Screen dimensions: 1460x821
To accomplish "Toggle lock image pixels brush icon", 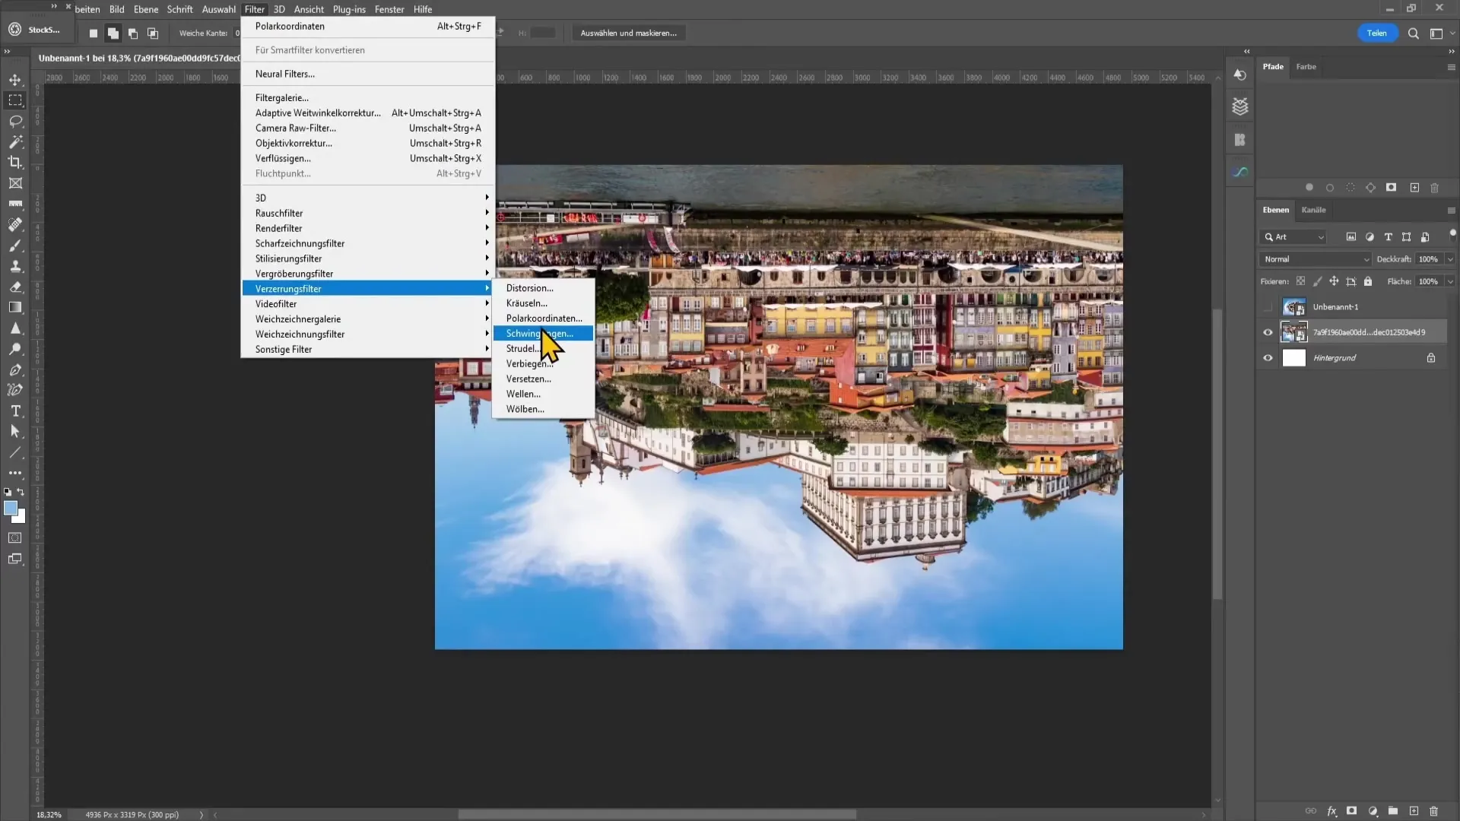I will [1317, 281].
